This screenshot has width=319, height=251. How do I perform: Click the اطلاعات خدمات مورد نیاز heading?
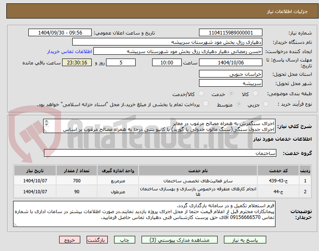click(x=282, y=139)
